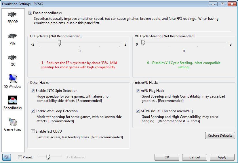The width and height of the screenshot is (238, 163).
Task: Click the Apply button
Action: tap(222, 157)
